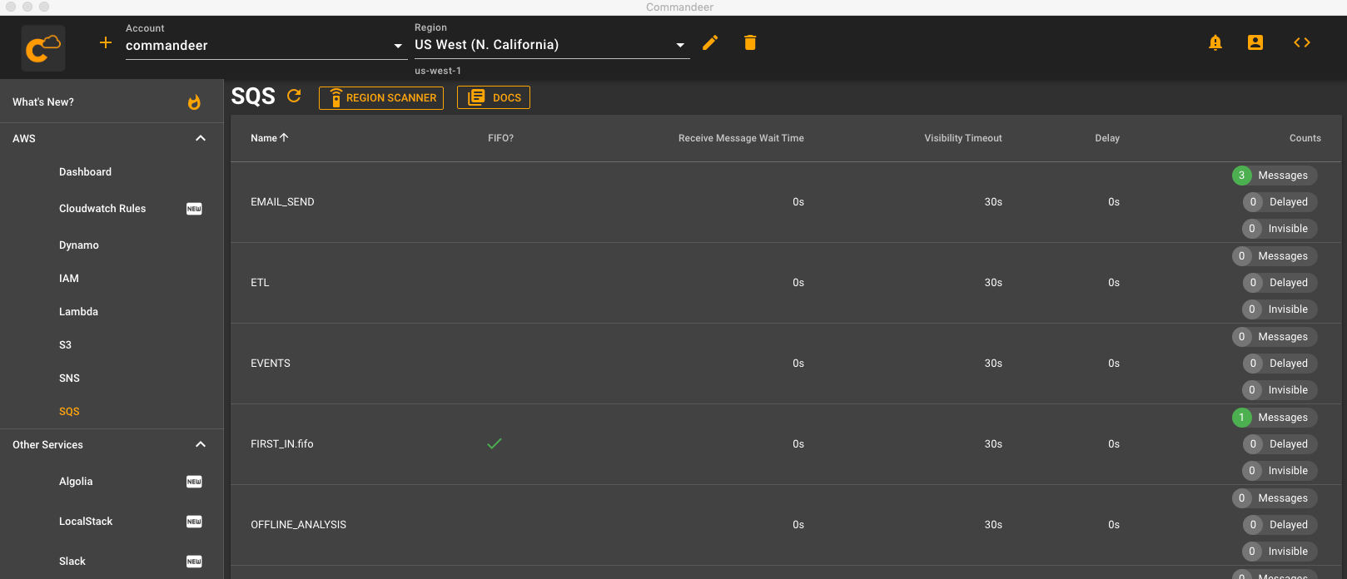
Task: Open the ETL queue
Action: [x=260, y=283]
